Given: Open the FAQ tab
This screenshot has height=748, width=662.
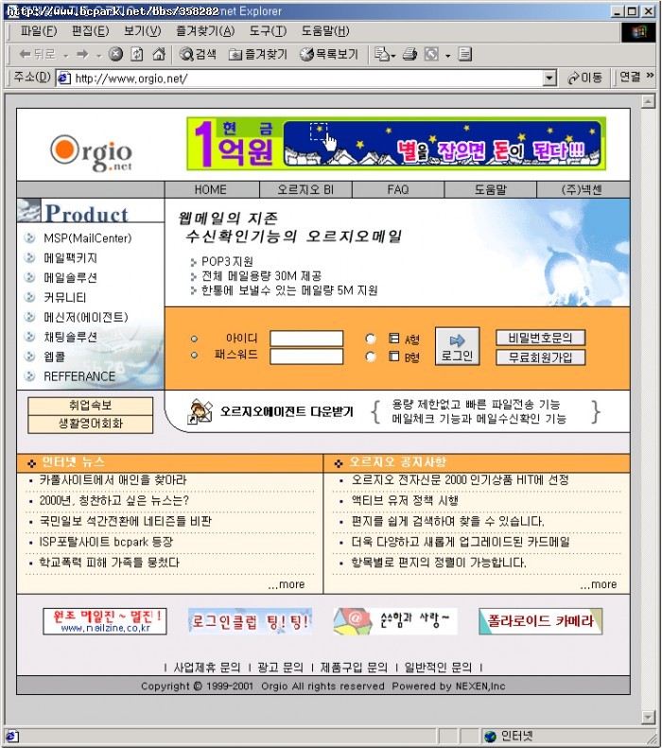Looking at the screenshot, I should [x=398, y=189].
